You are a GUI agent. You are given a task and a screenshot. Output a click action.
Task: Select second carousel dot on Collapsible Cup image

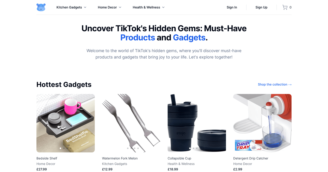click(193, 148)
